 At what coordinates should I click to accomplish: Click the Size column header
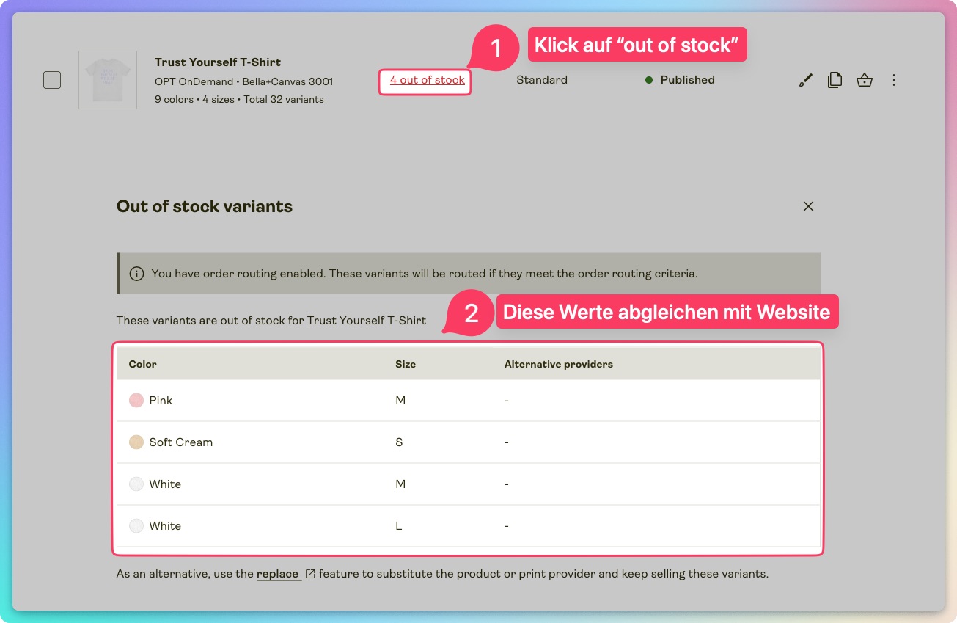[406, 364]
